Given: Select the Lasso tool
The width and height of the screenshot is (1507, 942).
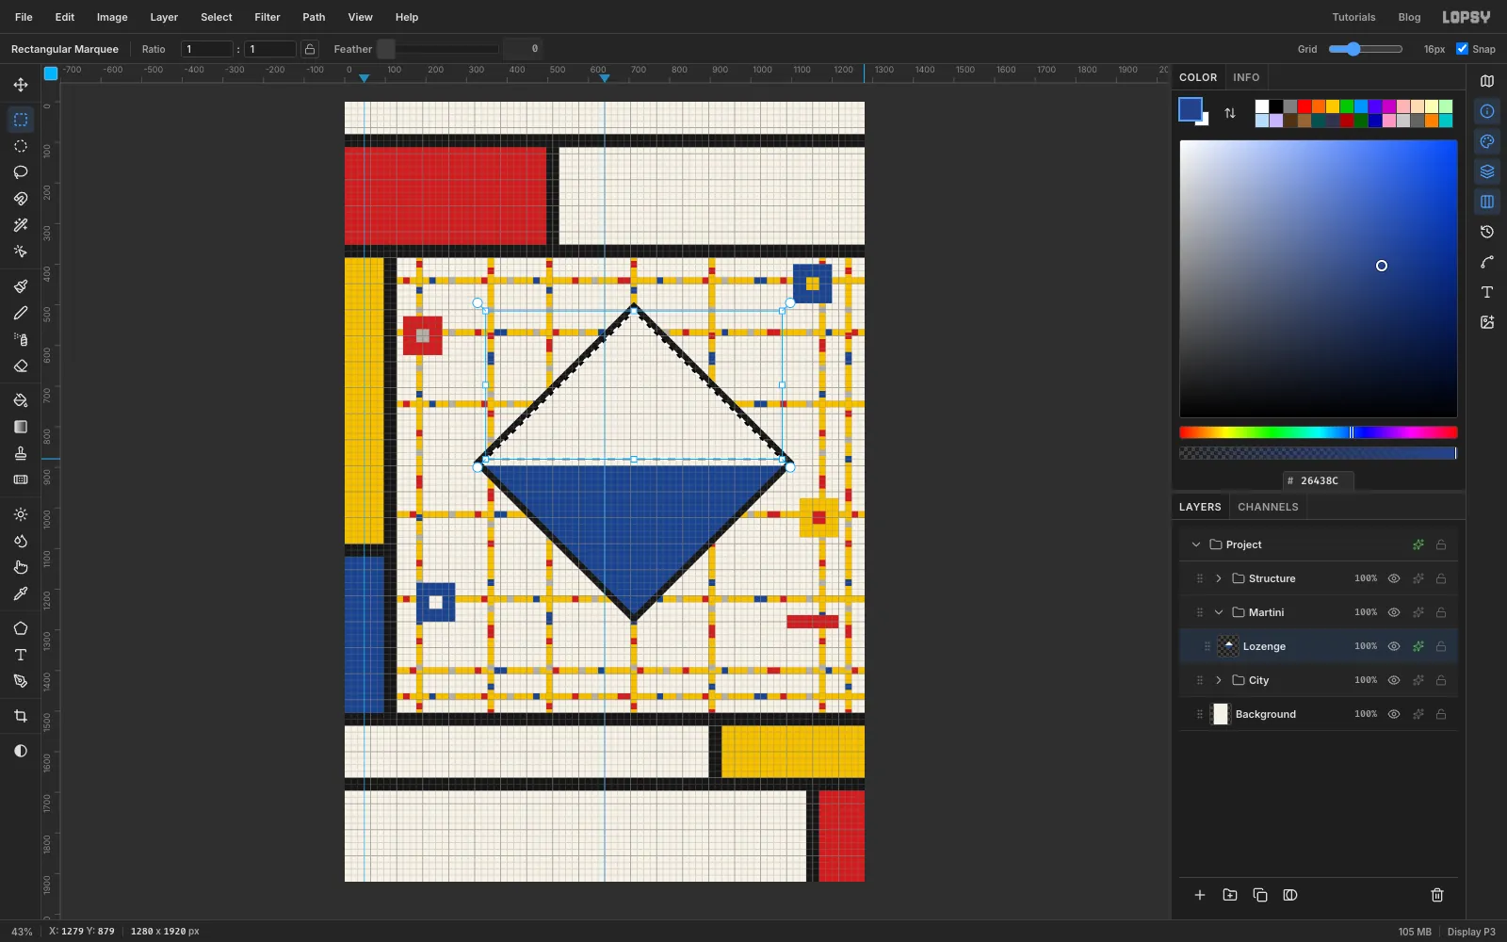Looking at the screenshot, I should [x=21, y=172].
